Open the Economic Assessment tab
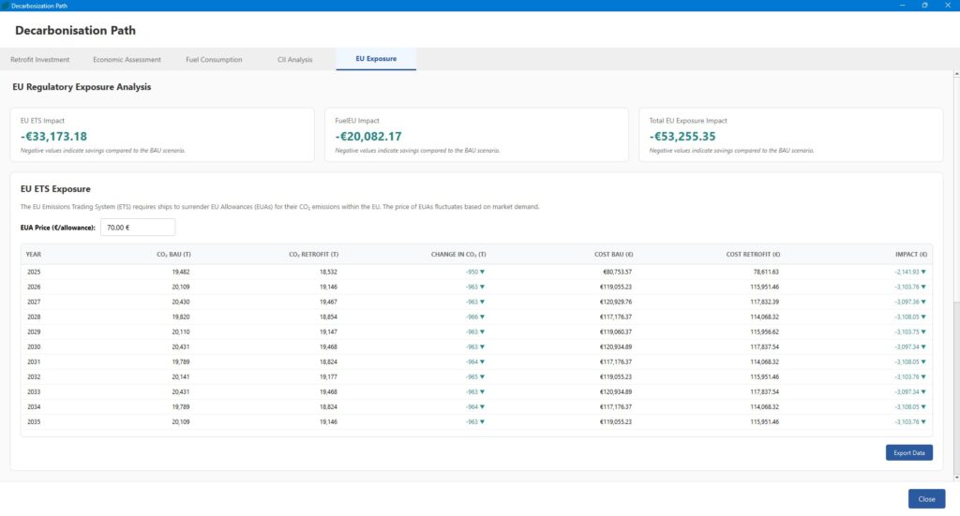The width and height of the screenshot is (960, 516). point(127,59)
